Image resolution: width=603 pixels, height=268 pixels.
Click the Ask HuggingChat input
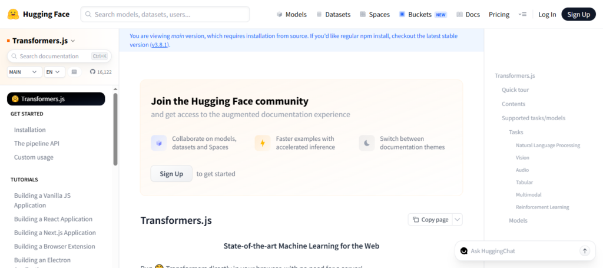(x=523, y=251)
